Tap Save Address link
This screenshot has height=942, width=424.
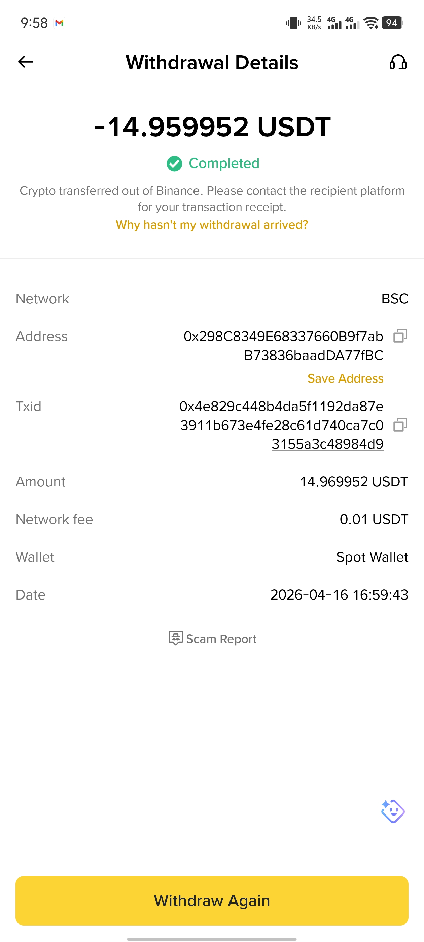click(x=345, y=378)
